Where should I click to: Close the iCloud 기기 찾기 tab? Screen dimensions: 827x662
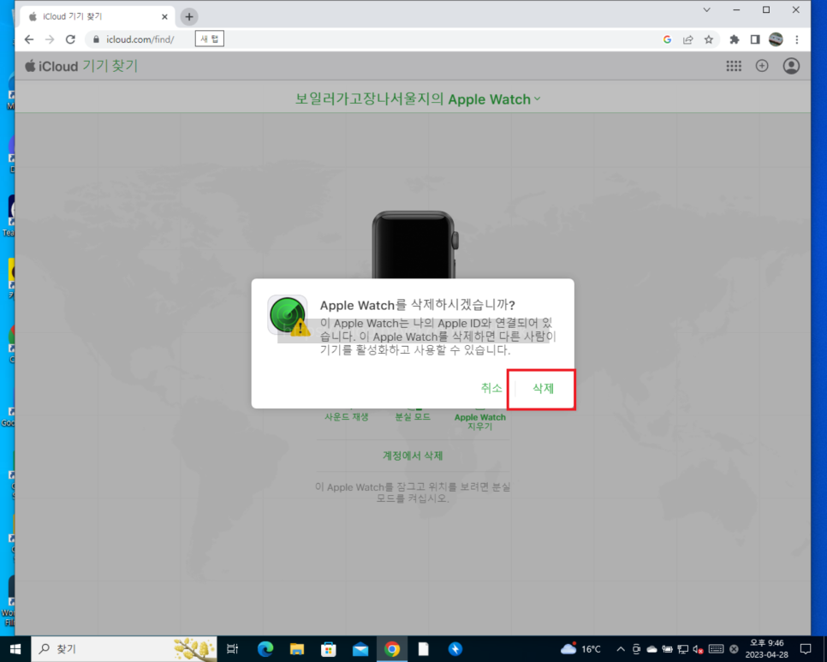point(164,17)
